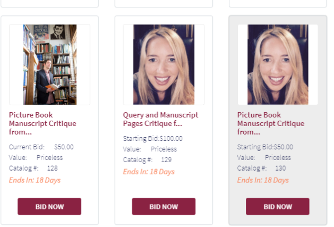This screenshot has width=334, height=227.
Task: Click Catalog # 128 label
Action: pyautogui.click(x=33, y=169)
